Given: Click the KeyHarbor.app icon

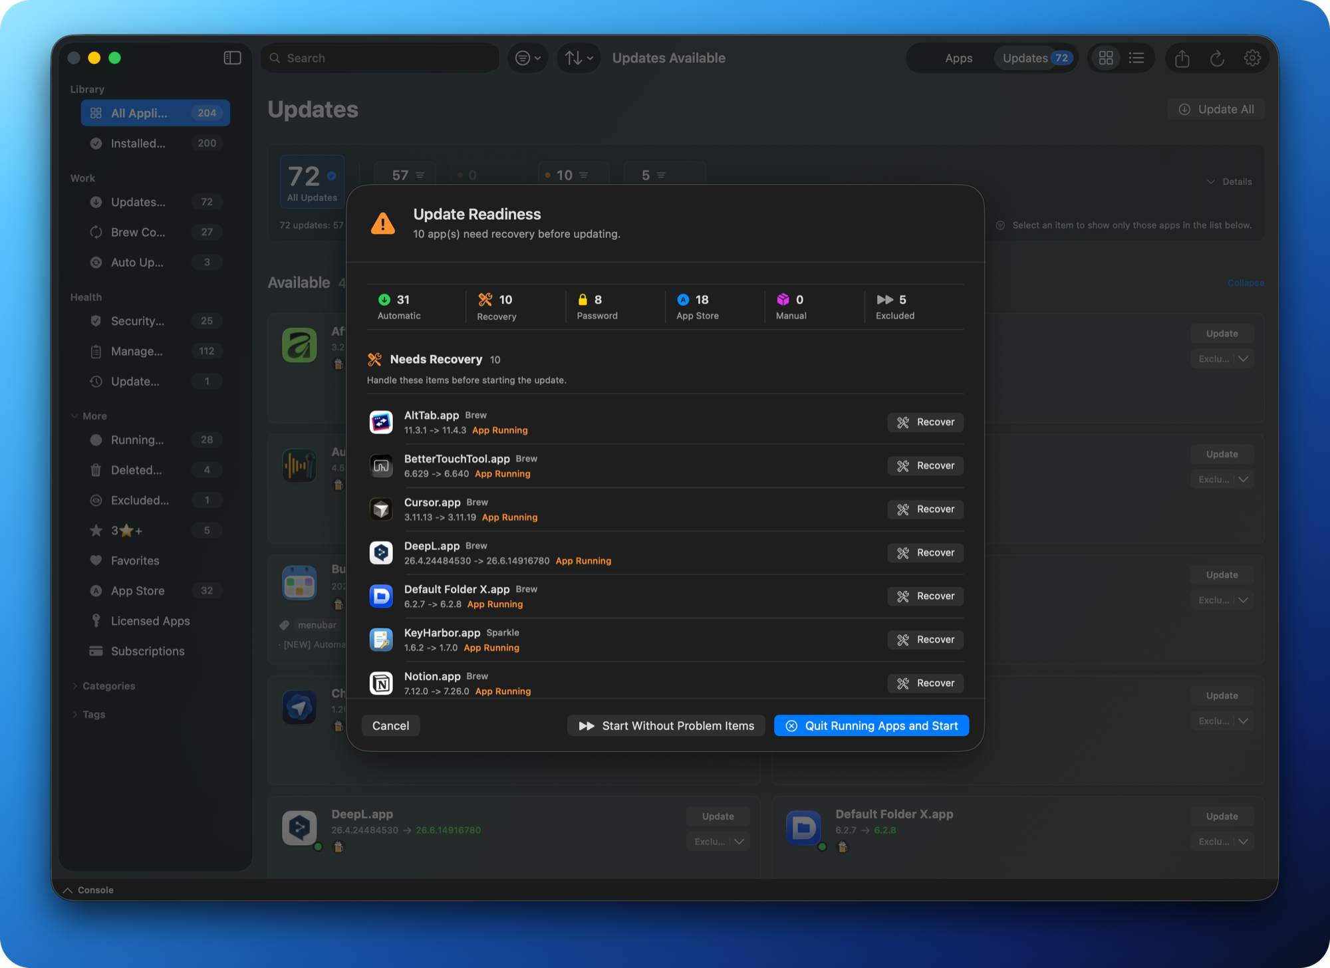Looking at the screenshot, I should 381,640.
